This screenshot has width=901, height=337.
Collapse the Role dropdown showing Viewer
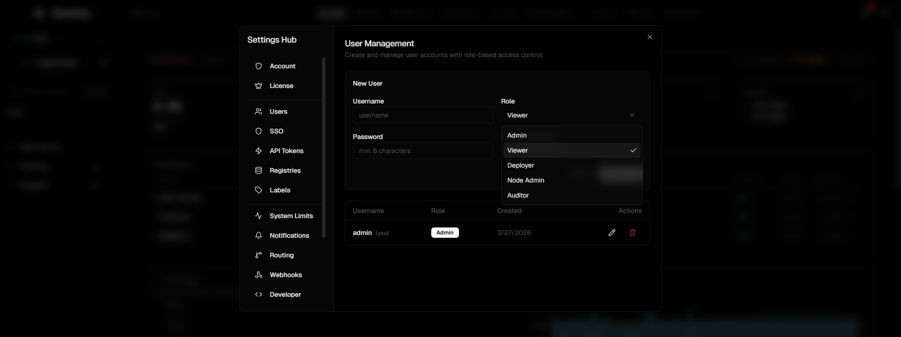coord(571,115)
